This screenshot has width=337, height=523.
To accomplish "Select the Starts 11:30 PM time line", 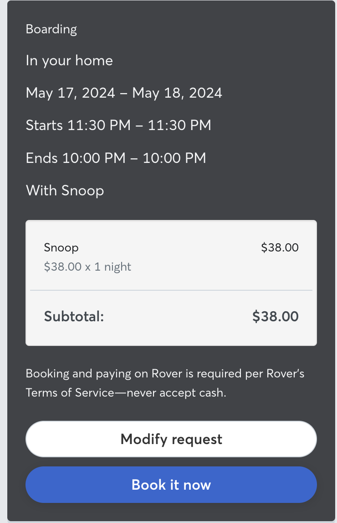I will pos(118,125).
